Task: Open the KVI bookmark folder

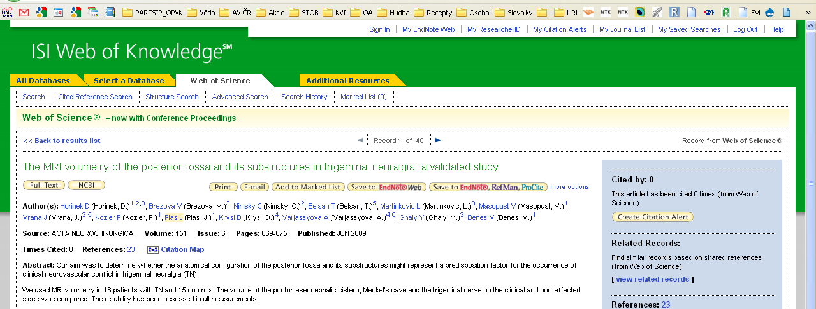Action: (334, 12)
